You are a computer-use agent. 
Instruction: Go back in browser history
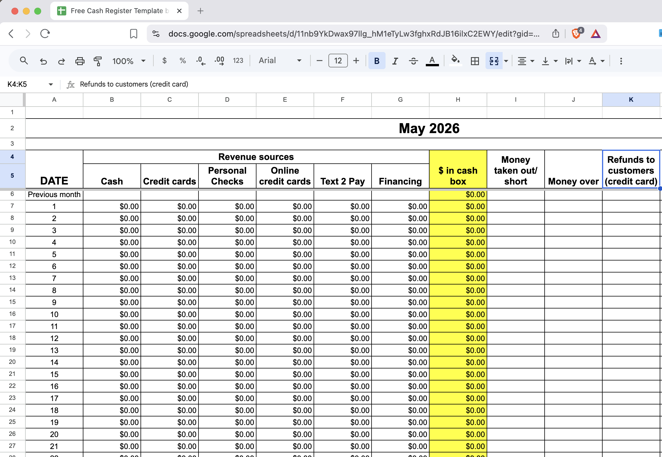click(11, 34)
